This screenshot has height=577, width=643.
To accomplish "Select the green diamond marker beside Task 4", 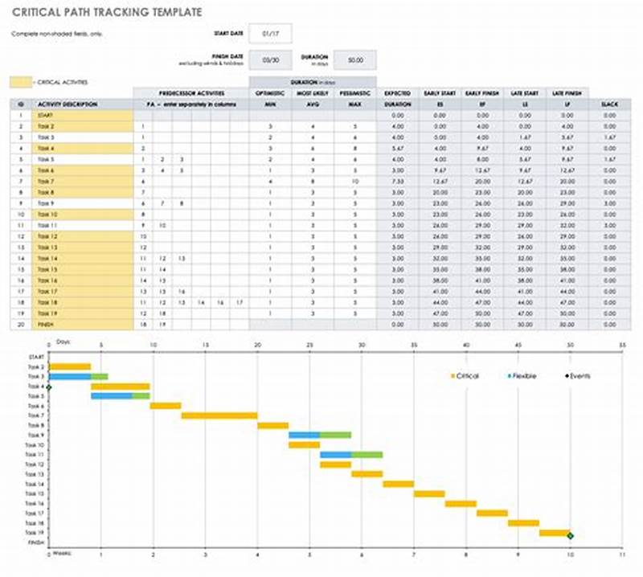I will (50, 388).
